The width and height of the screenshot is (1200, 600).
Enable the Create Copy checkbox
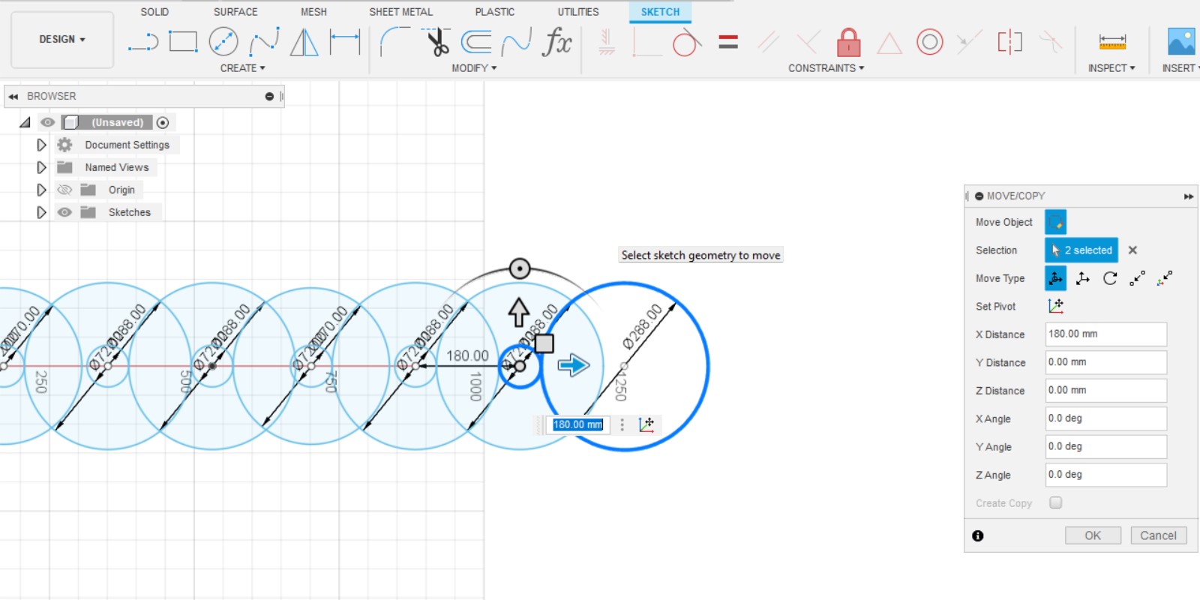coord(1055,502)
